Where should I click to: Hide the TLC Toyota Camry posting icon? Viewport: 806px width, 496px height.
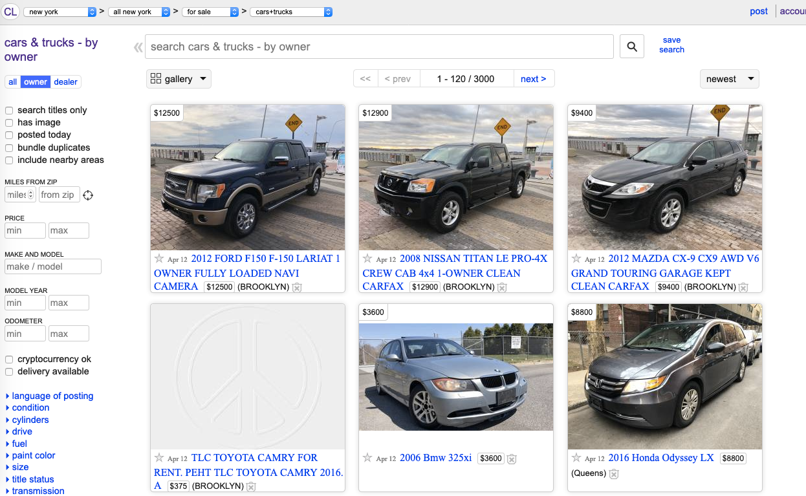click(251, 486)
